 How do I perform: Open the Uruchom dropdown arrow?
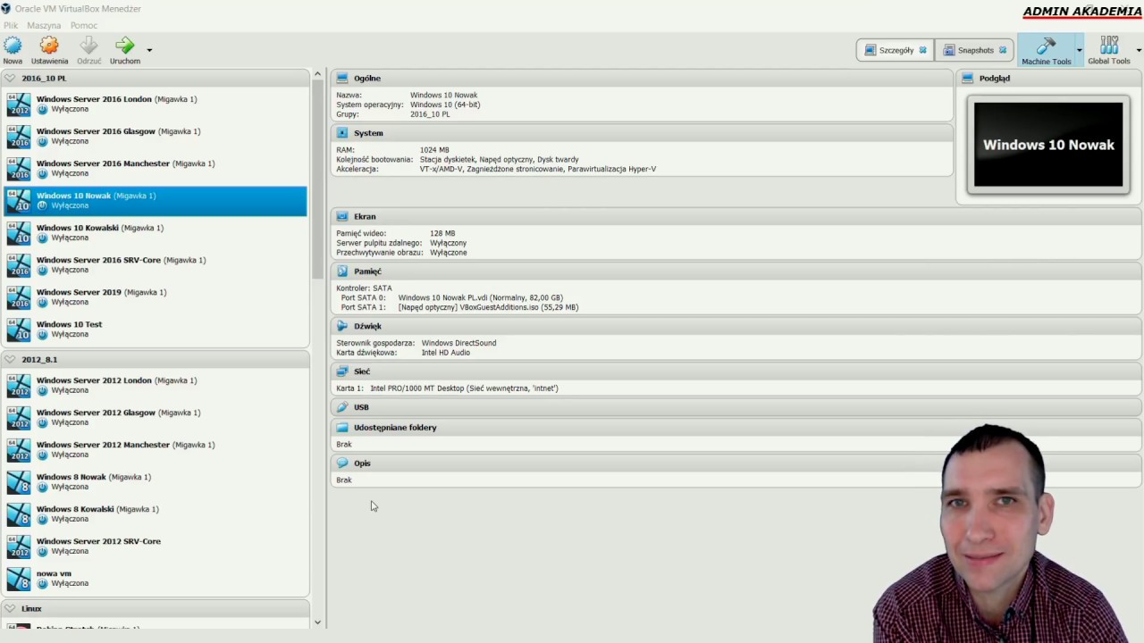point(149,50)
